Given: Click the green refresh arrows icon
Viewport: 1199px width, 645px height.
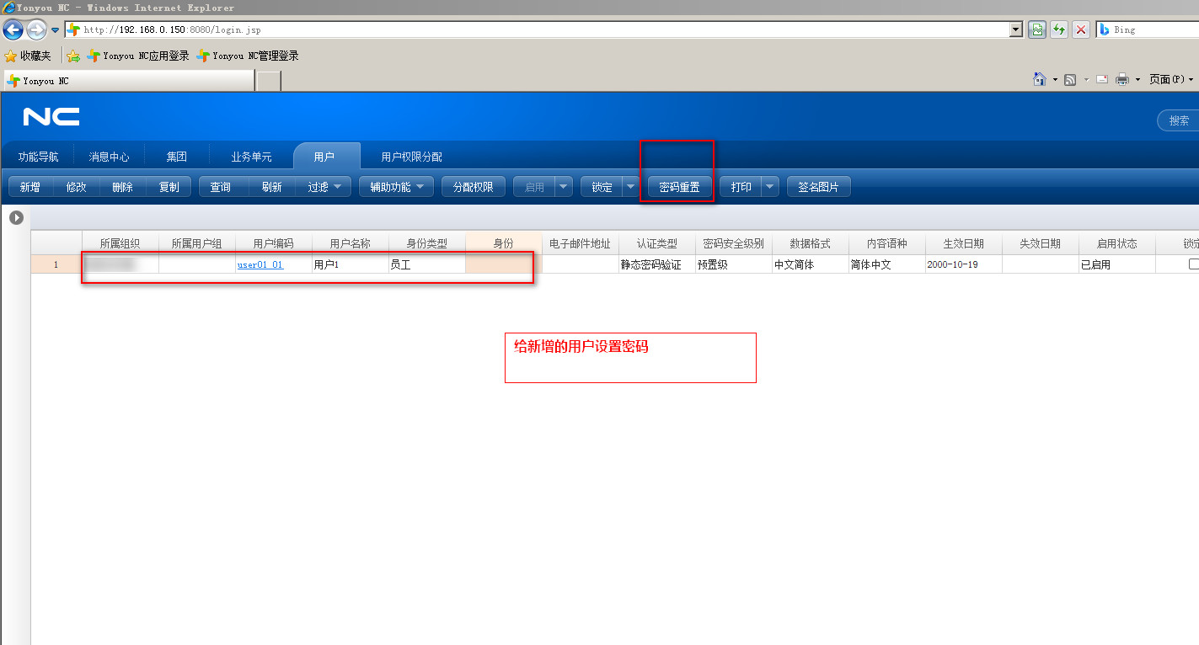Looking at the screenshot, I should click(x=1059, y=29).
